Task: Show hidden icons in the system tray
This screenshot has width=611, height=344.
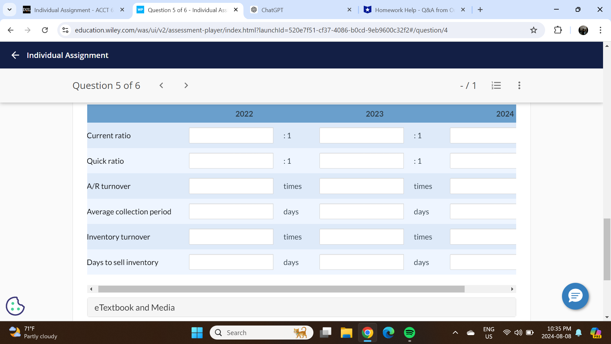Action: (x=455, y=333)
